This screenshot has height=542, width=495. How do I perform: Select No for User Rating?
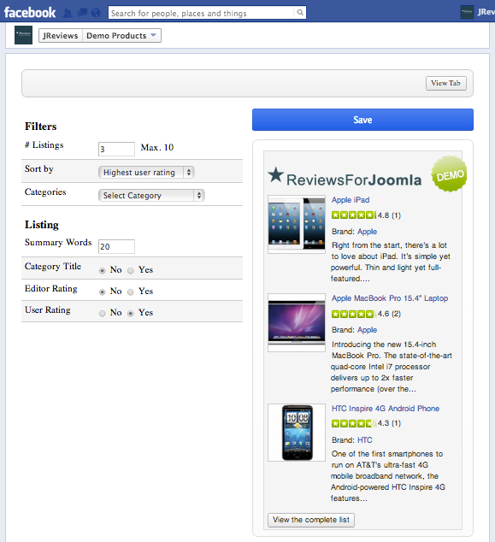(103, 314)
